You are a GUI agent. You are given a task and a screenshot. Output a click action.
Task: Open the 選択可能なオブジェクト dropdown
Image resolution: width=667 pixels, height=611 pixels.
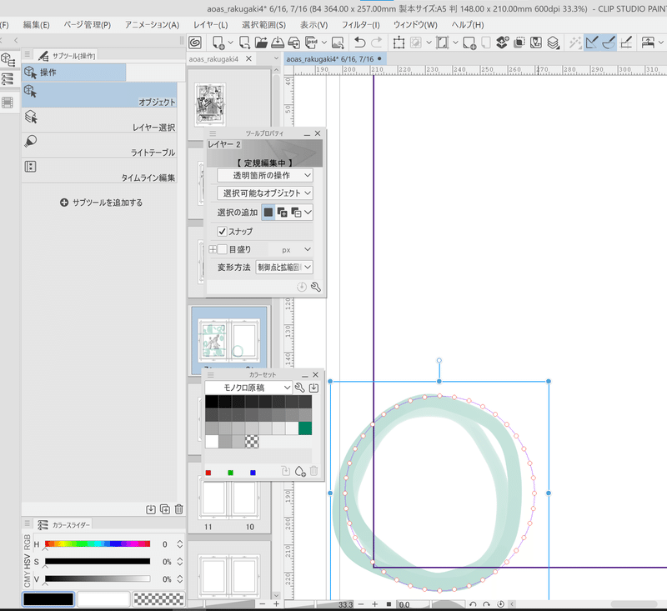click(x=265, y=193)
